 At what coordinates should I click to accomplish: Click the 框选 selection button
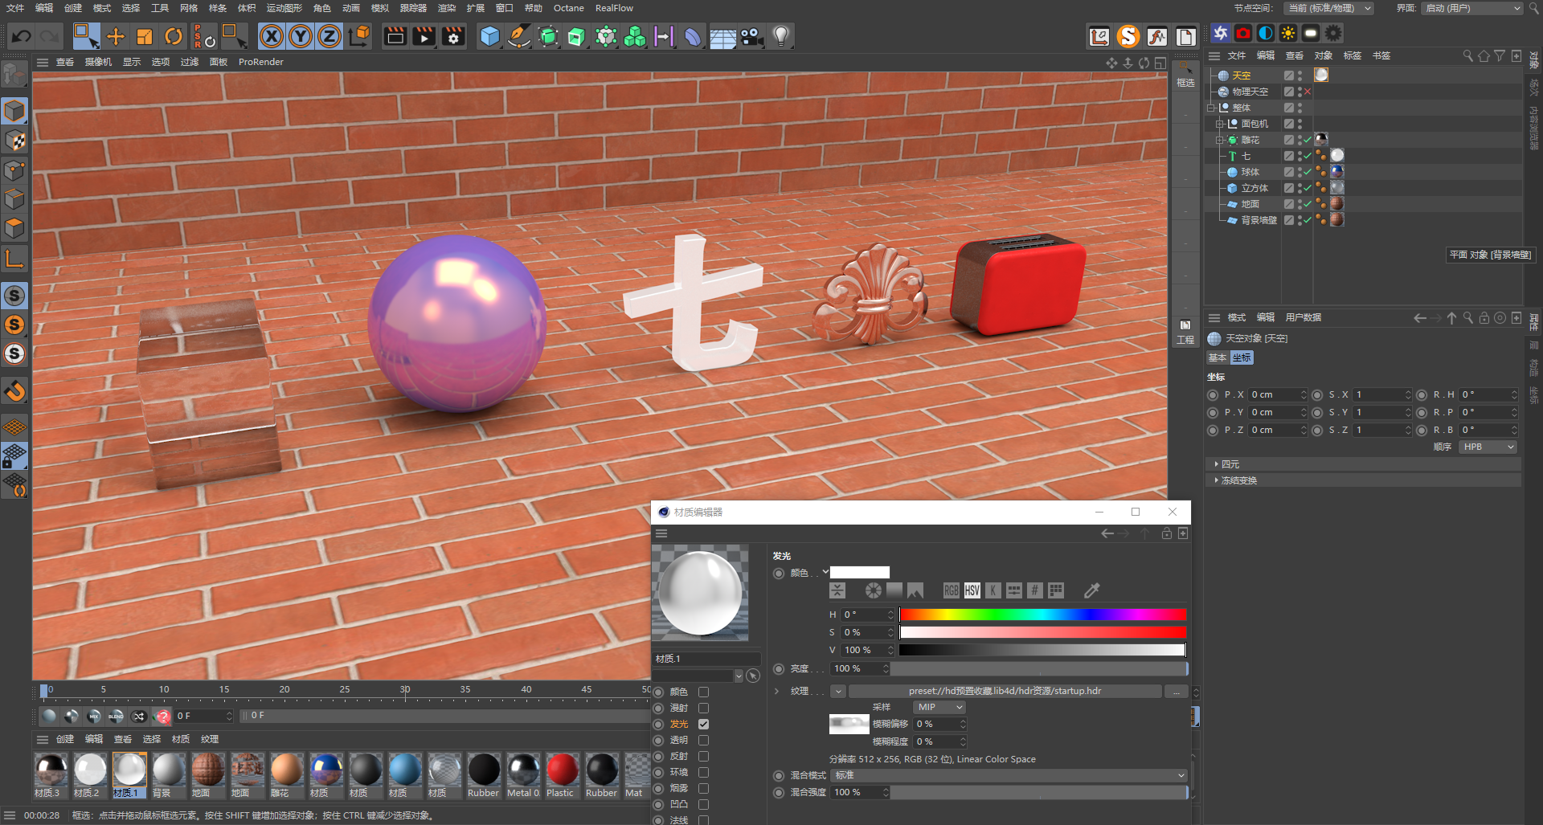tap(1185, 75)
